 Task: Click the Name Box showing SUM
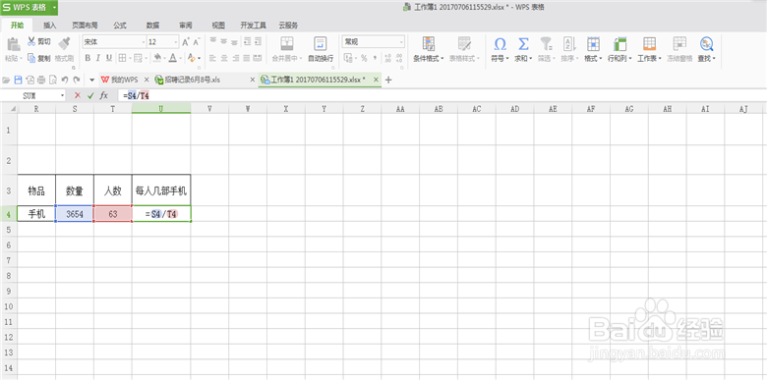coord(29,95)
